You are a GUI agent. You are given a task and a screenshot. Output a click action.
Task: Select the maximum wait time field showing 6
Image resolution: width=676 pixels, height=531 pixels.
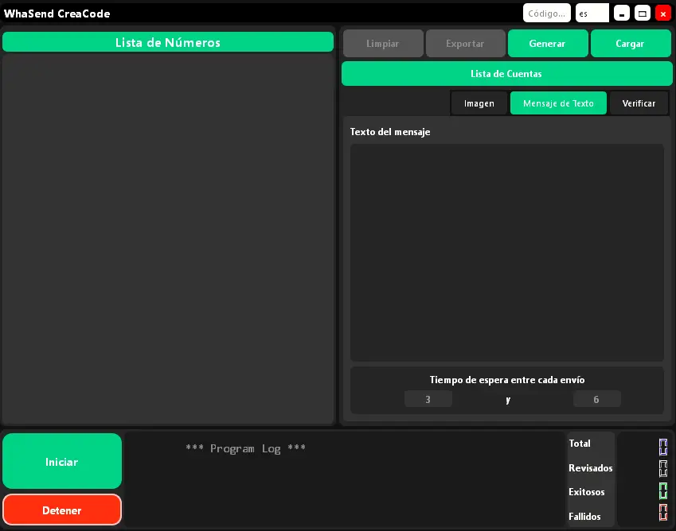(597, 398)
